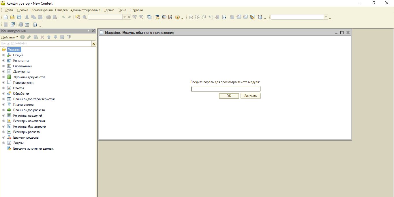Select Внешние источники данных tree item
The height and width of the screenshot is (197, 394).
pos(33,148)
